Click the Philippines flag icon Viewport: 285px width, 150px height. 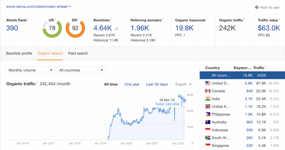pos(208,114)
